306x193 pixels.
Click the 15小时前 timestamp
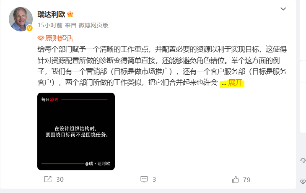[x=50, y=25]
